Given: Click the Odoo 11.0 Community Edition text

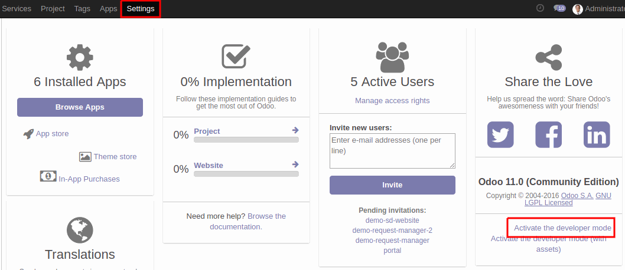Looking at the screenshot, I should 548,182.
